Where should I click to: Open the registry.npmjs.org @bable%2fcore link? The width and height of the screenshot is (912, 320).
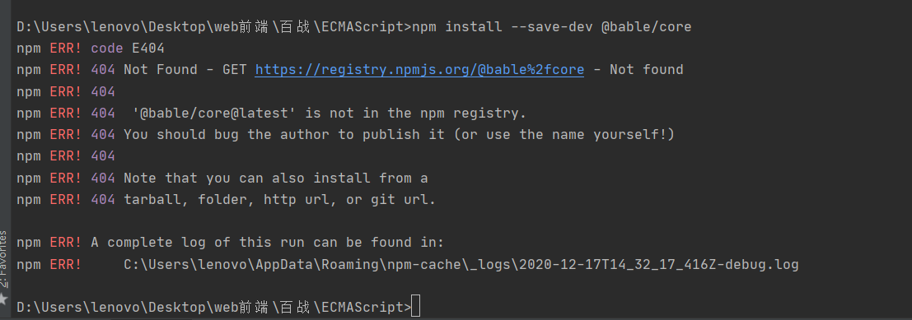[419, 70]
